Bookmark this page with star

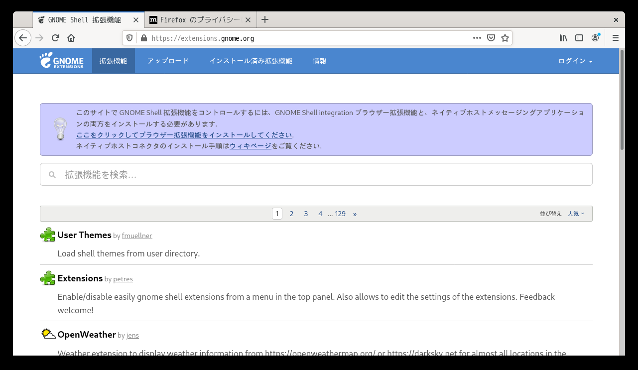[x=505, y=38]
